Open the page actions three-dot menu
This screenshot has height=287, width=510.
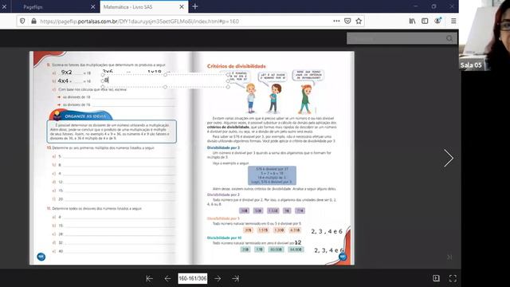point(336,22)
